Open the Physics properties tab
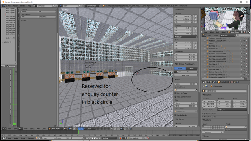The width and height of the screenshot is (251, 141). pos(237,82)
